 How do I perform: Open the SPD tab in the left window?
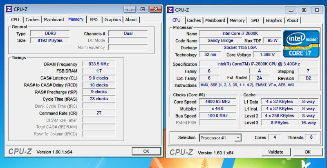pyautogui.click(x=94, y=20)
